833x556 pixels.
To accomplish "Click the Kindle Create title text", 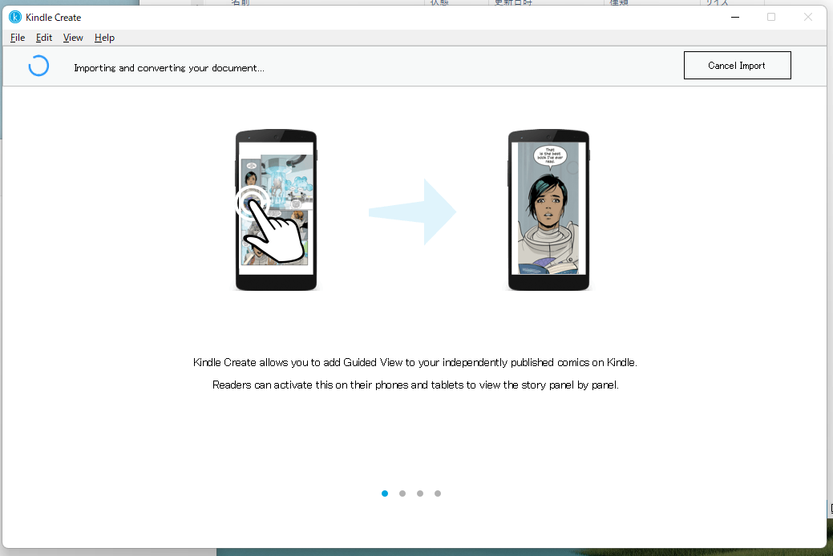I will [53, 18].
